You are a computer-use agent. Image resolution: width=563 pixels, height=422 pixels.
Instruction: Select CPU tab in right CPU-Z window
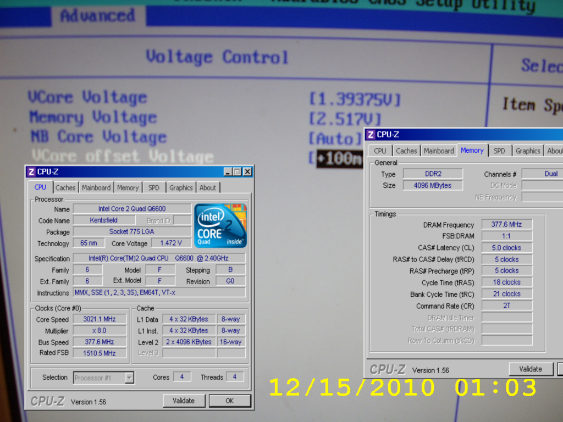380,151
